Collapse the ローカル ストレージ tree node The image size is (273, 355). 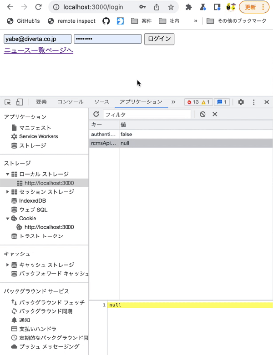(x=7, y=174)
